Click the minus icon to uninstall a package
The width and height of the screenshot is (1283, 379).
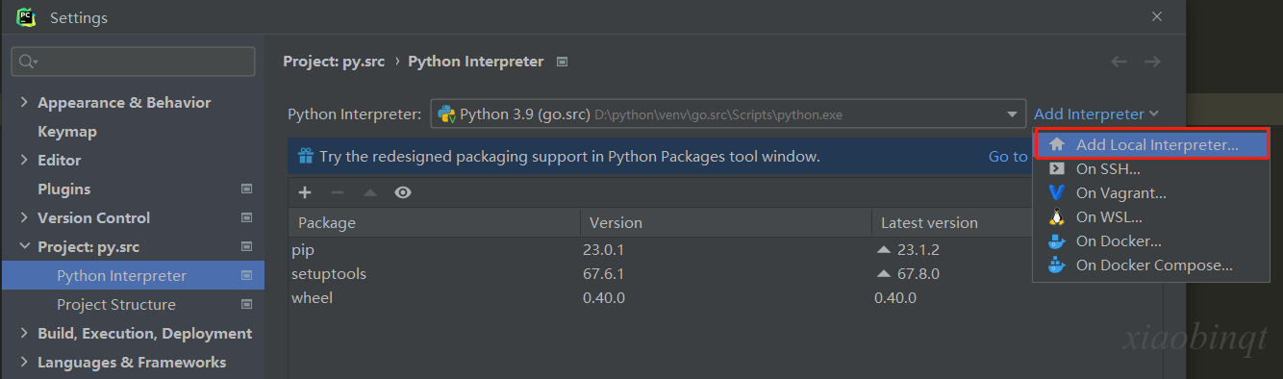(338, 192)
